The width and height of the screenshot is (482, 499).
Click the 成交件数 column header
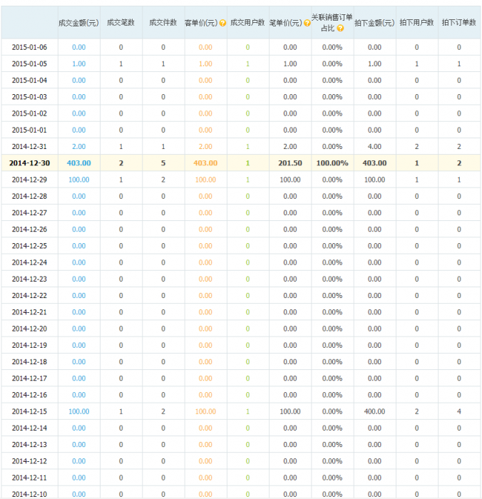(x=163, y=23)
